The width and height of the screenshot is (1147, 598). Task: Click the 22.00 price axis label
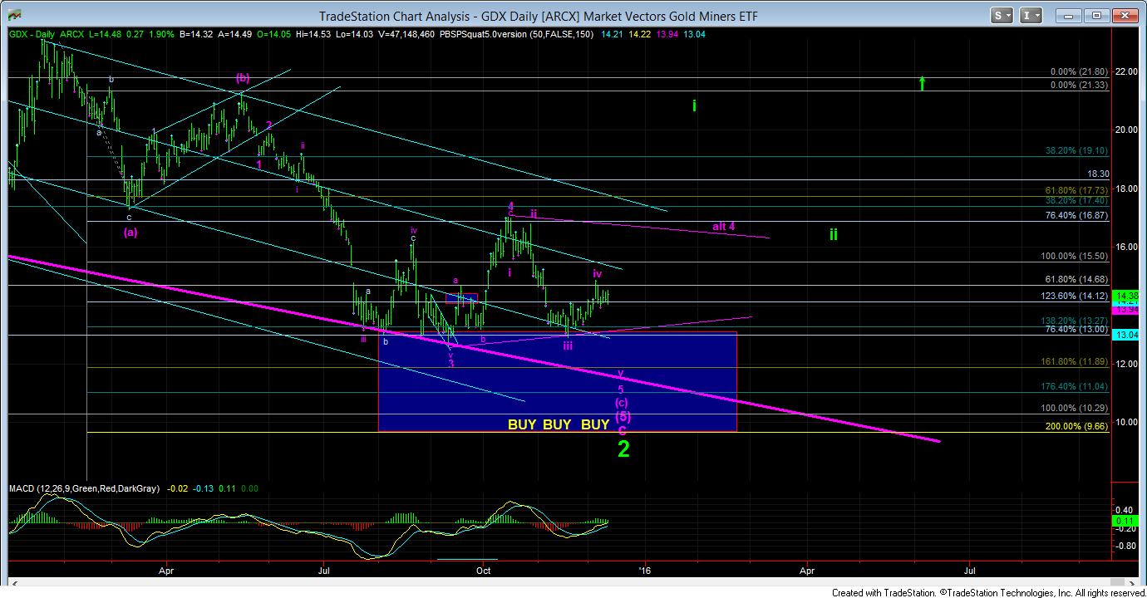pyautogui.click(x=1125, y=71)
